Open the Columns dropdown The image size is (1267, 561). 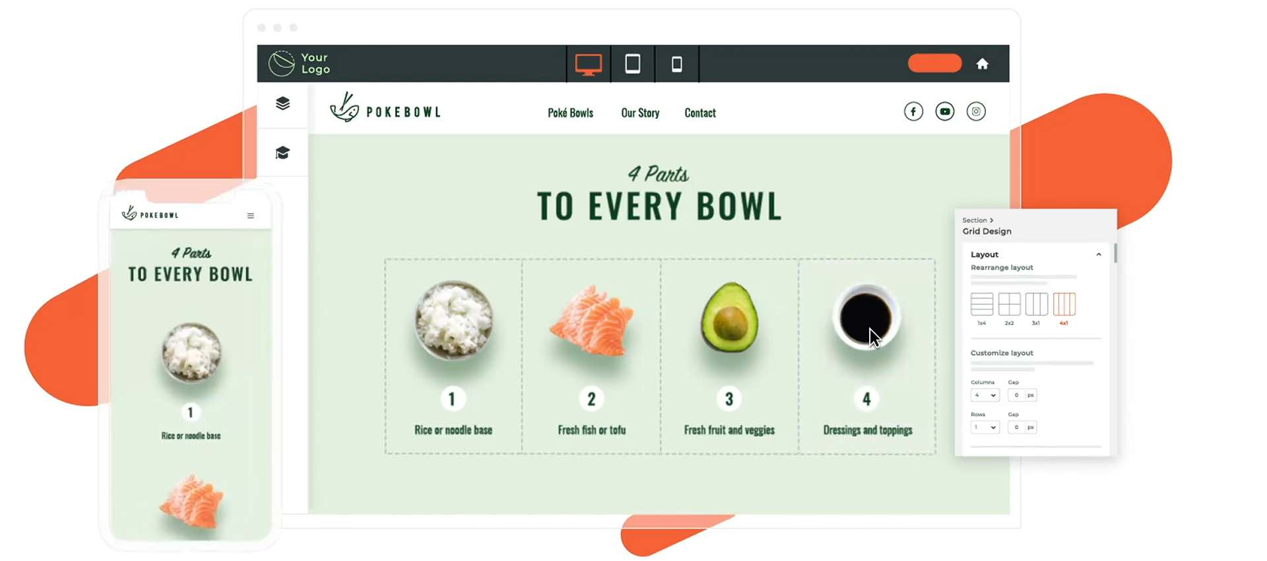coord(985,395)
